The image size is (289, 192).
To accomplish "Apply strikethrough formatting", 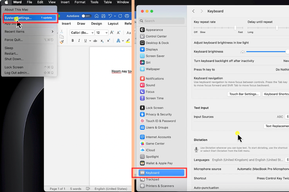I will [x=95, y=41].
